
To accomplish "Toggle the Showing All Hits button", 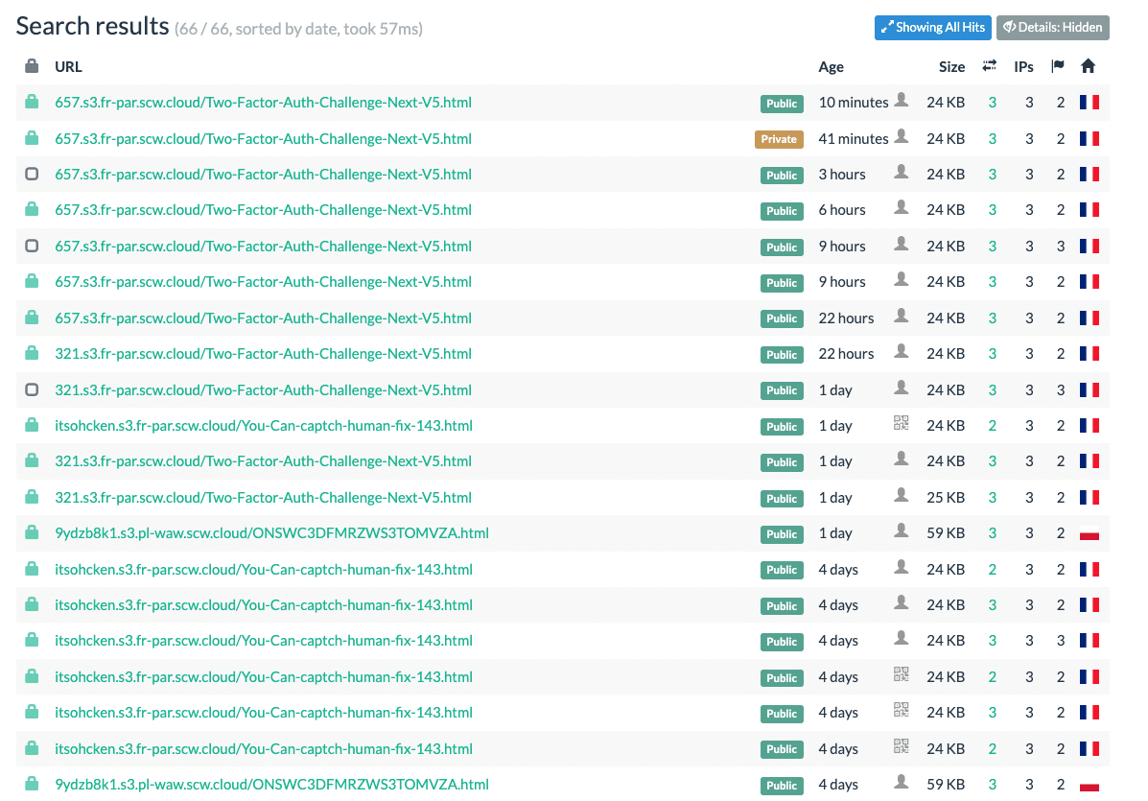I will coord(933,28).
